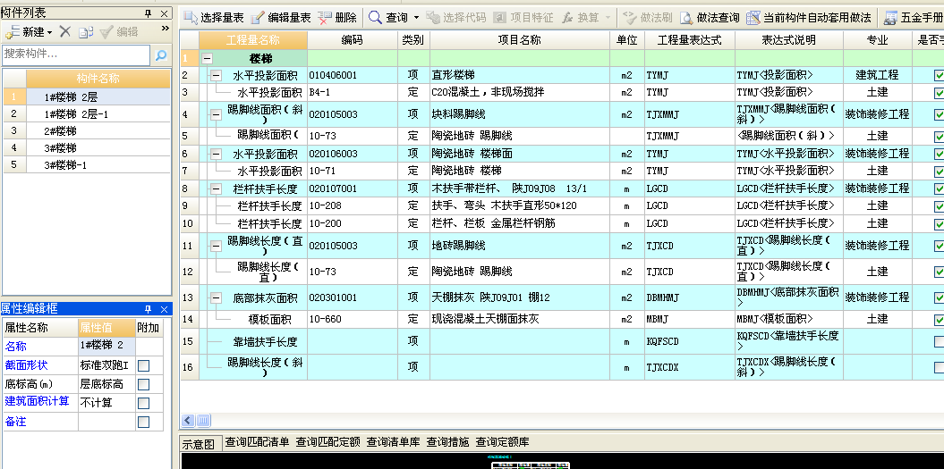This screenshot has height=469, width=944.
Task: Collapse the 楼梯 root node
Action: [x=207, y=59]
